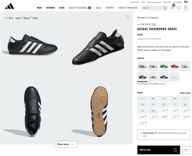192x156 pixels.
Task: Click the Back to School backpack icon
Action: click(90, 8)
